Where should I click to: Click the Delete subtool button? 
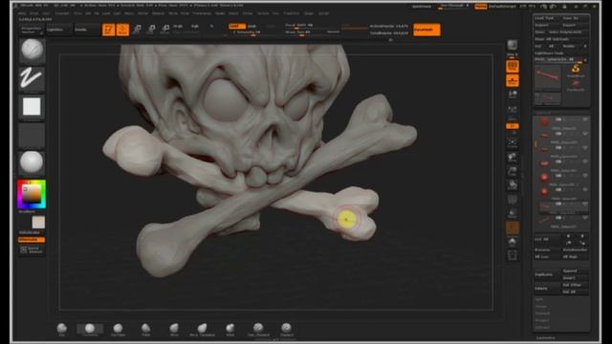tap(547, 289)
